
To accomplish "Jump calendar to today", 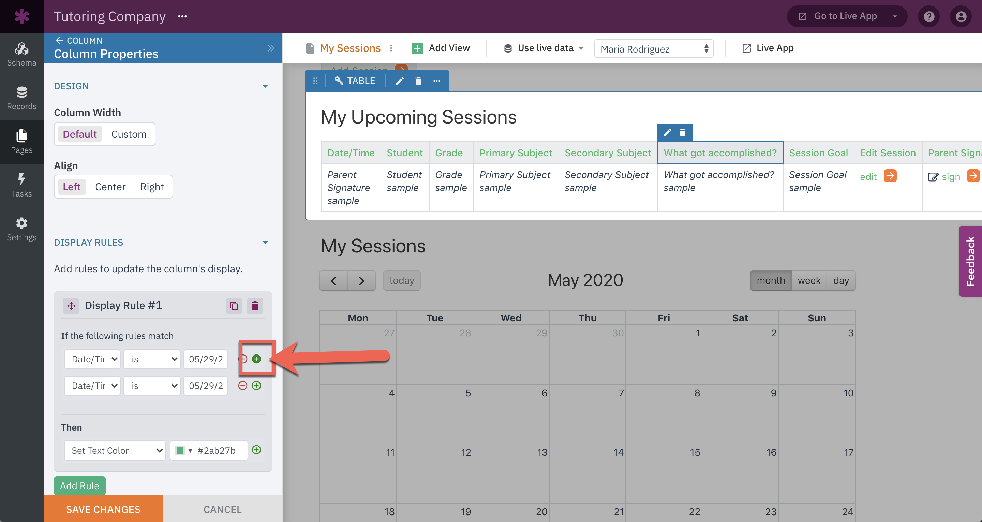I will pos(402,280).
